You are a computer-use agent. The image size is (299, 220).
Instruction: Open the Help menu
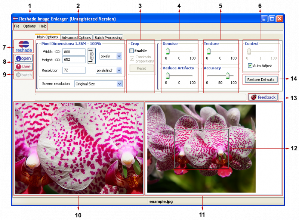click(43, 26)
